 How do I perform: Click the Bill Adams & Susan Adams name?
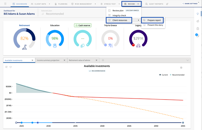(19, 14)
